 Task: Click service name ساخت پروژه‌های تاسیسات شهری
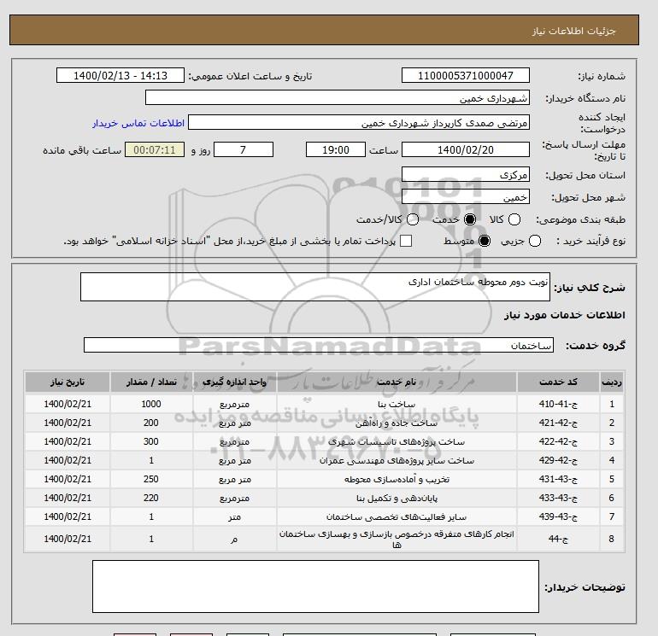click(x=397, y=442)
